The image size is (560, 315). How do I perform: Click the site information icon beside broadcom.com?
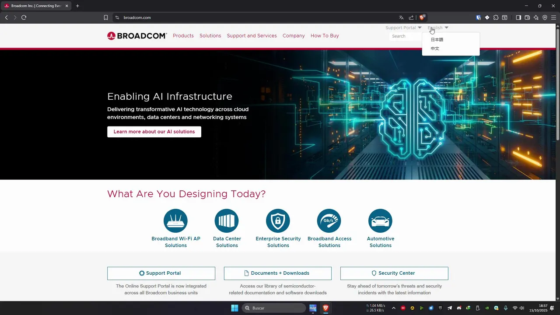tap(117, 17)
